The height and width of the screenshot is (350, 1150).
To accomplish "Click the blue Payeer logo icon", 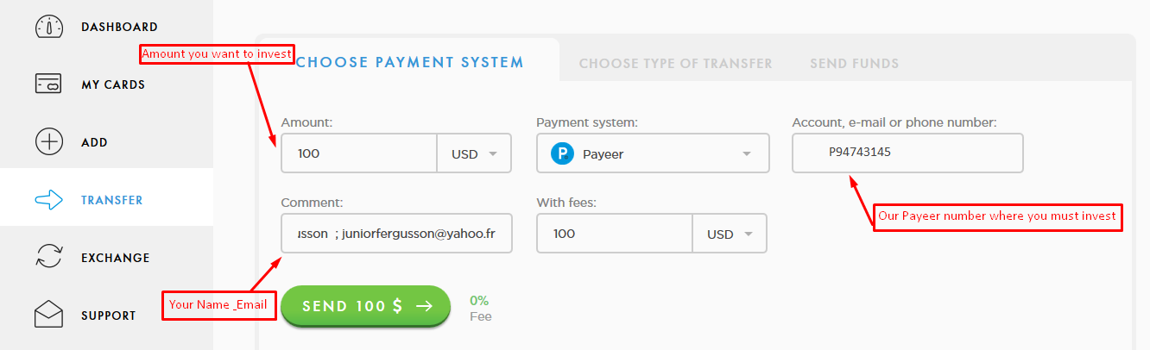I will [x=563, y=153].
